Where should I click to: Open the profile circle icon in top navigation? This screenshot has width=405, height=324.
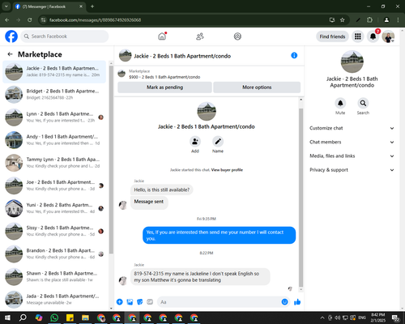(237, 36)
